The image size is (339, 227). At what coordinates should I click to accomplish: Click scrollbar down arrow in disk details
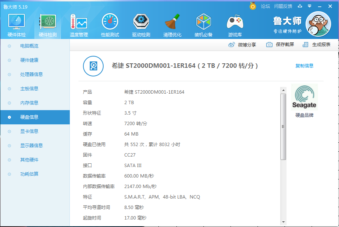(283, 222)
